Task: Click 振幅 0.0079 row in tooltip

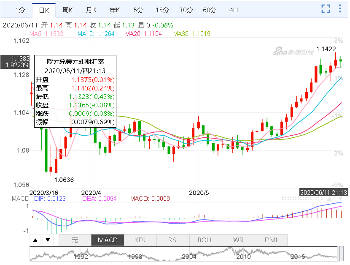Action: 75,122
